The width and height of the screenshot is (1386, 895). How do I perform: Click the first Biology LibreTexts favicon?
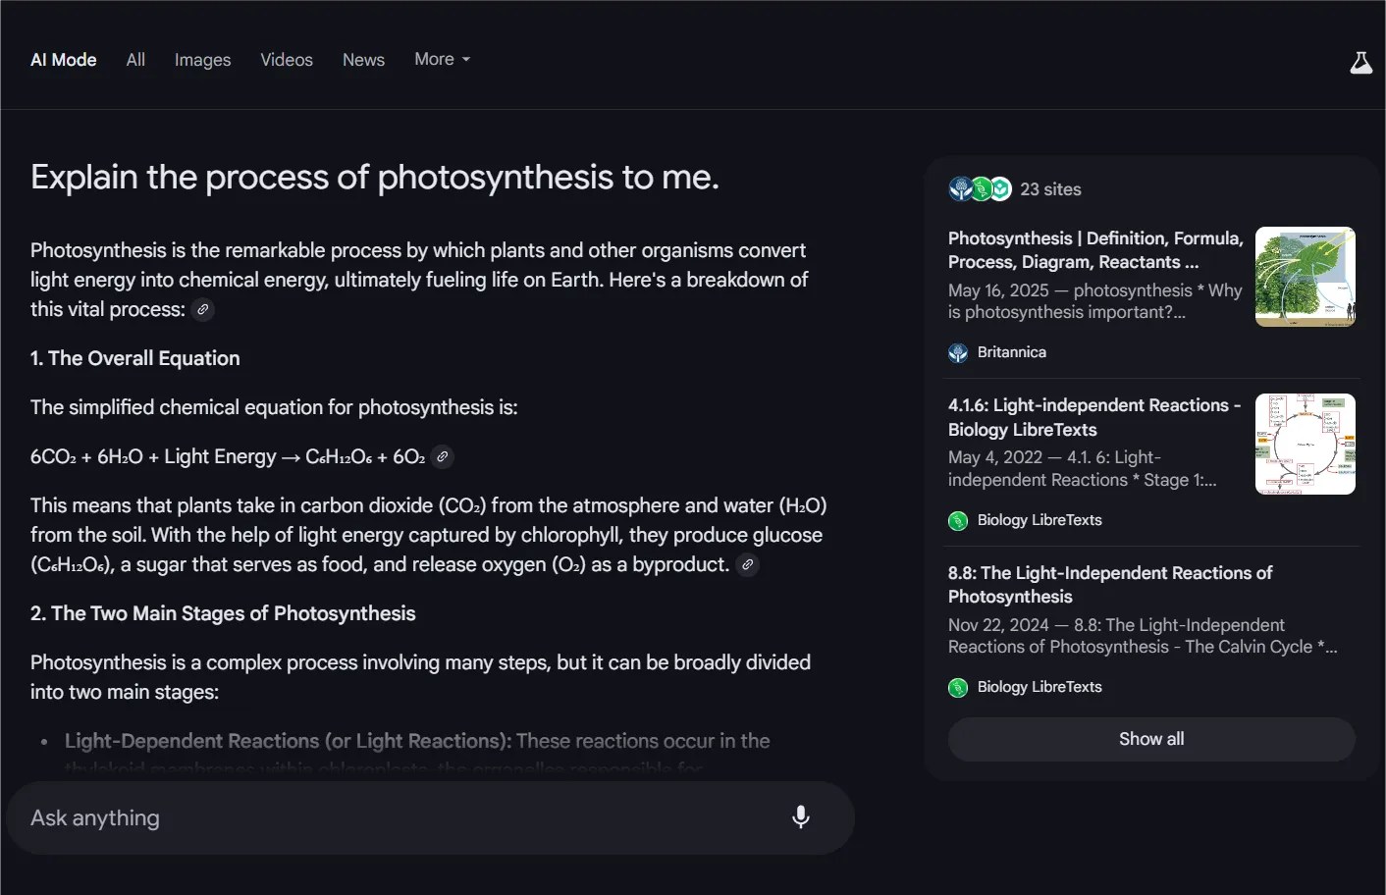click(958, 521)
